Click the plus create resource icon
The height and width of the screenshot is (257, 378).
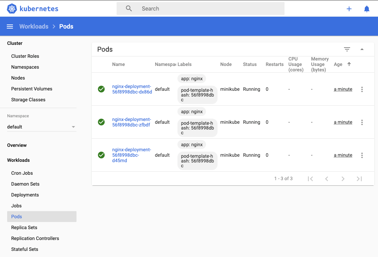(x=349, y=9)
